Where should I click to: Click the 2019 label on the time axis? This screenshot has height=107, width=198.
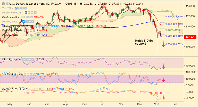tap(156, 104)
